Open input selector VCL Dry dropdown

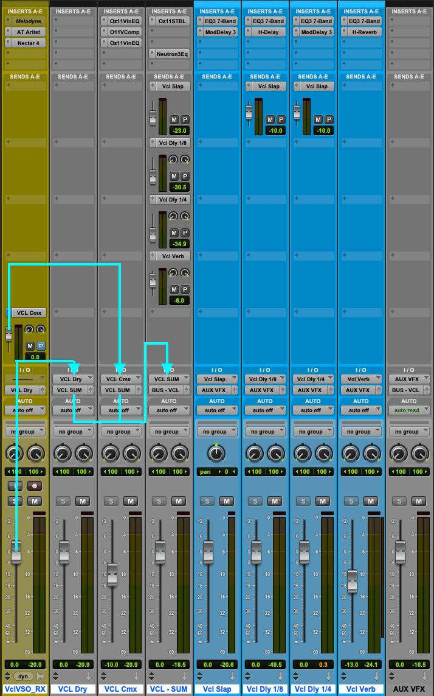click(73, 379)
